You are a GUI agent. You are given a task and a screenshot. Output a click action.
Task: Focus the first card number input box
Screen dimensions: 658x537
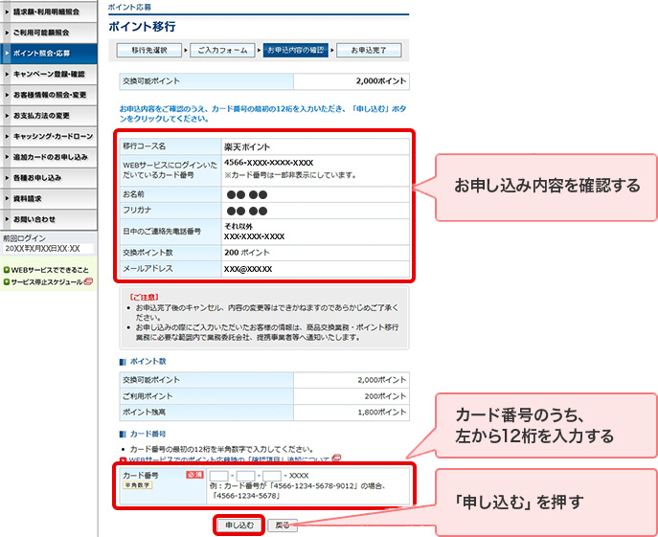click(x=218, y=476)
